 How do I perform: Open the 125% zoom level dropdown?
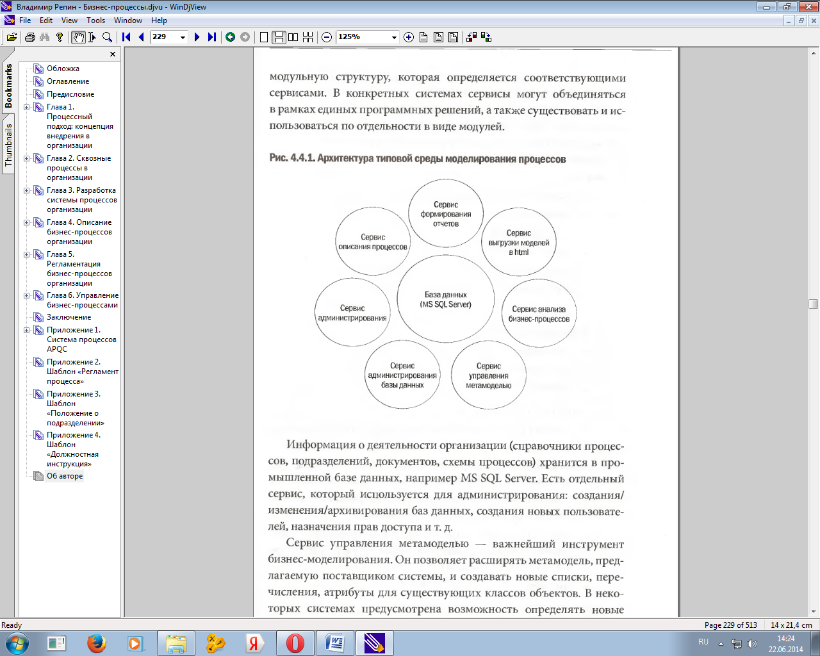click(x=394, y=37)
